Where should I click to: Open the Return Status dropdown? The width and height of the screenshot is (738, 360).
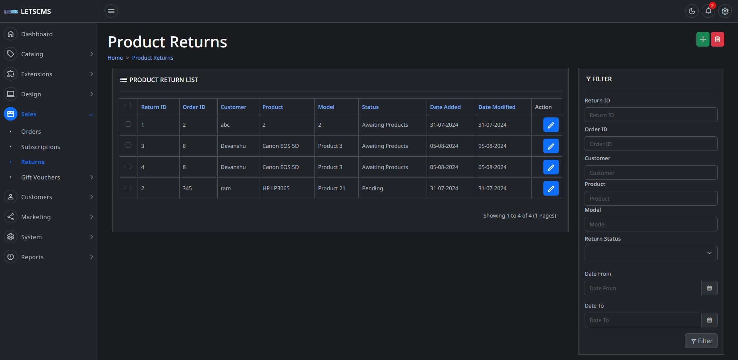[x=651, y=253]
